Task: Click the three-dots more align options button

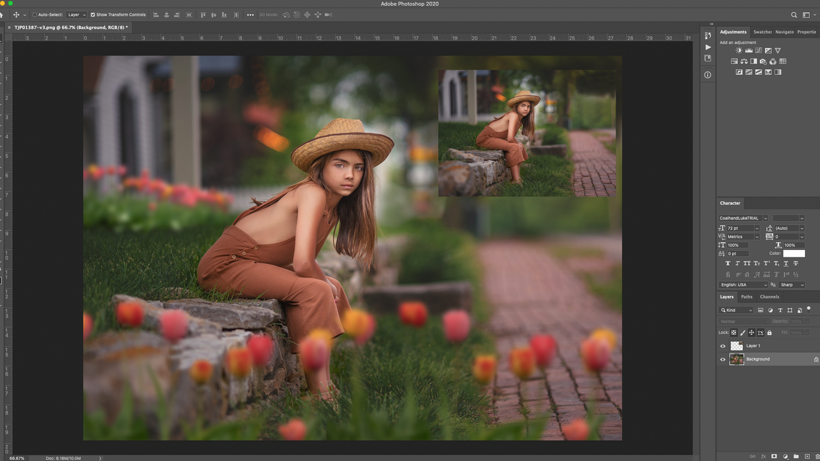Action: coord(250,15)
